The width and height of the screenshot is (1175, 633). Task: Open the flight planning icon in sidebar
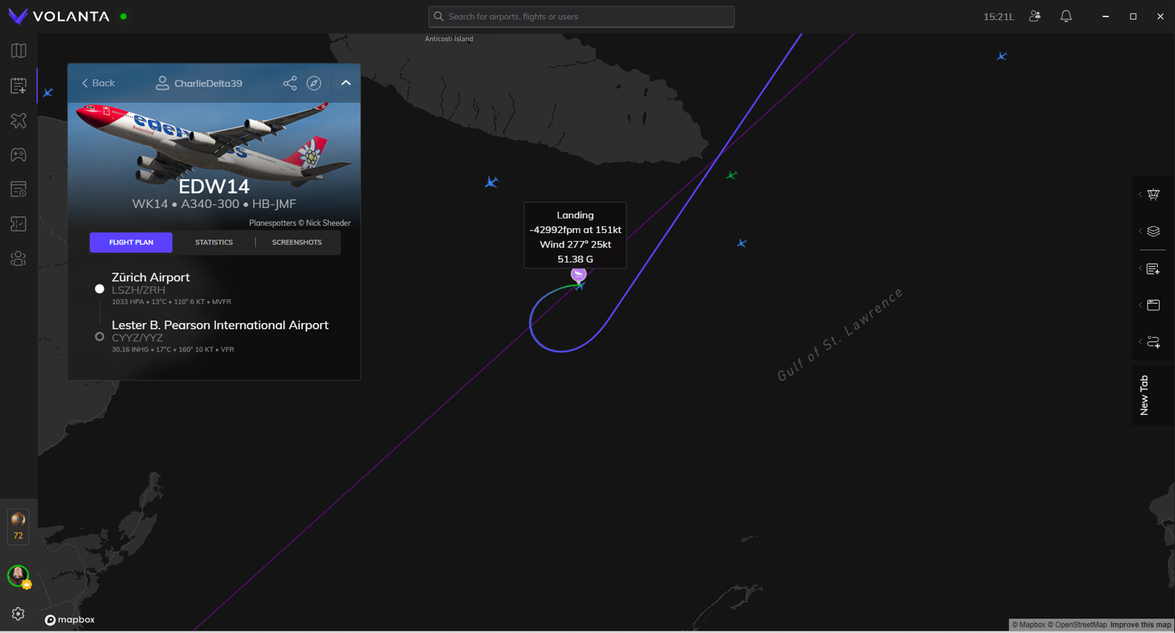[19, 86]
